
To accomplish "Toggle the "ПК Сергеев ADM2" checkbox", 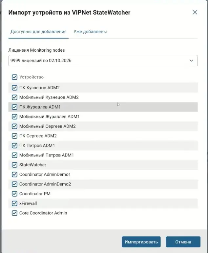I will [14, 136].
